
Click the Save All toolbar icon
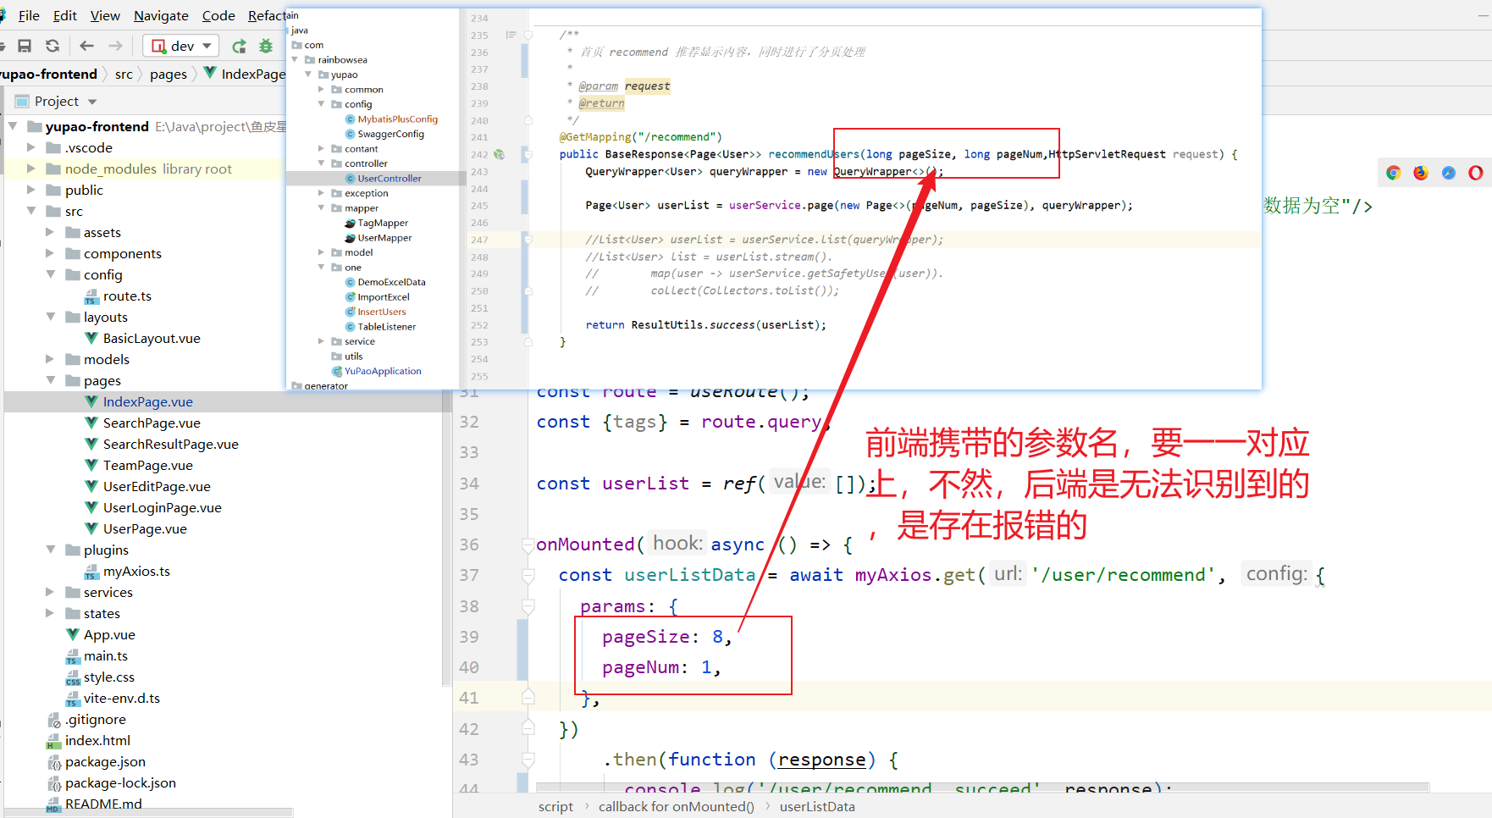(25, 46)
